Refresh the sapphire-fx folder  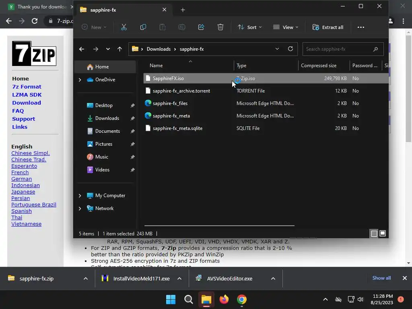click(x=290, y=49)
